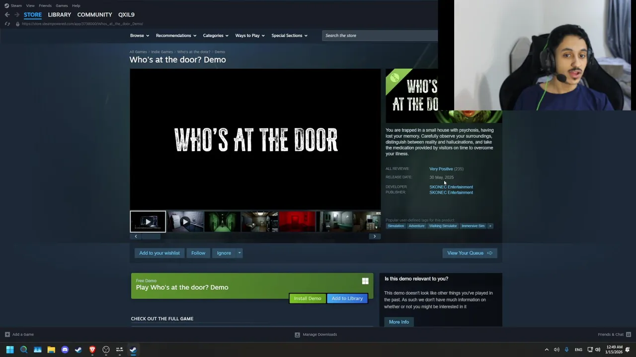The height and width of the screenshot is (357, 636).
Task: Open developer SKONEC Entertainment link
Action: (451, 187)
